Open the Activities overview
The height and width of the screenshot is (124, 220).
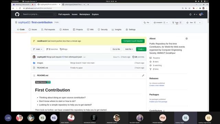(x=15, y=1)
